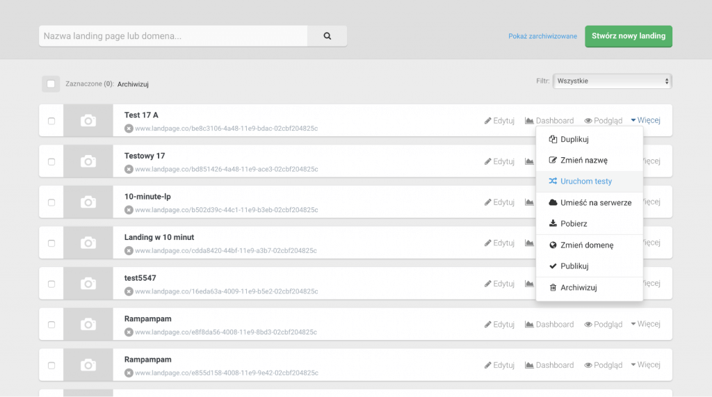Click the globe icon for Zmień domenę

(553, 245)
